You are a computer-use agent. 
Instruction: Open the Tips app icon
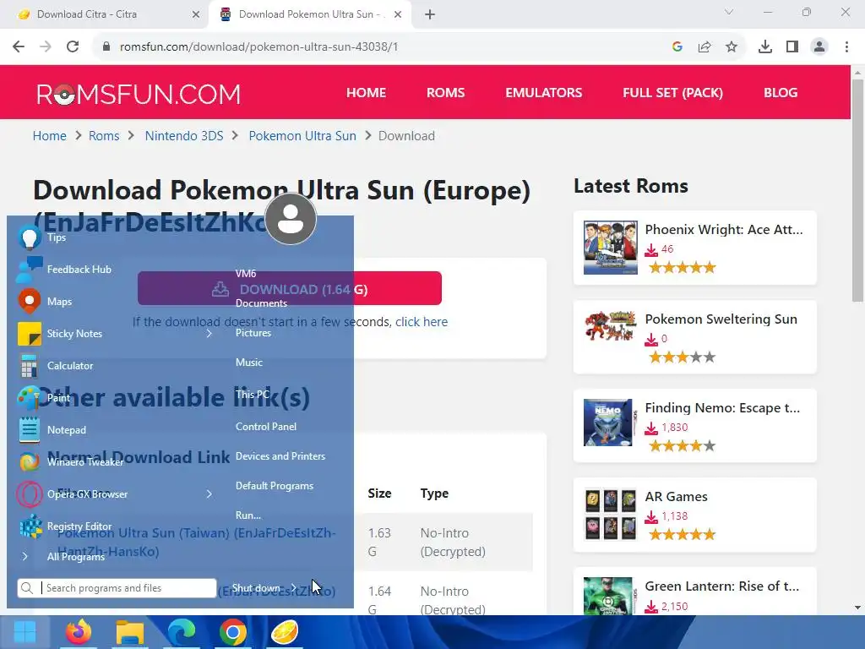click(30, 237)
